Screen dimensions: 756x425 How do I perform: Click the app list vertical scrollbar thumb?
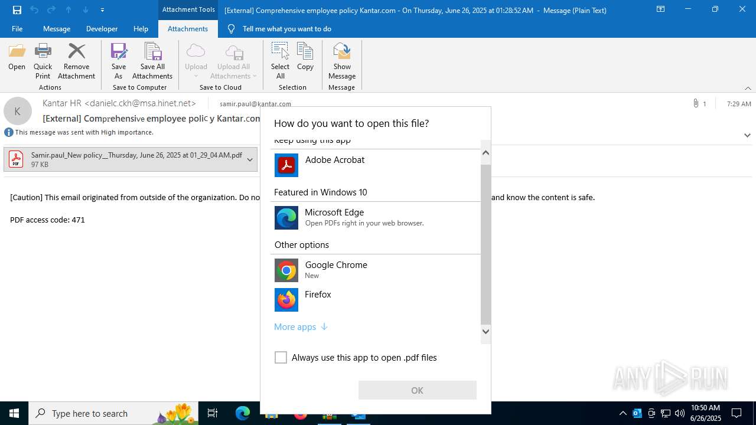point(485,244)
